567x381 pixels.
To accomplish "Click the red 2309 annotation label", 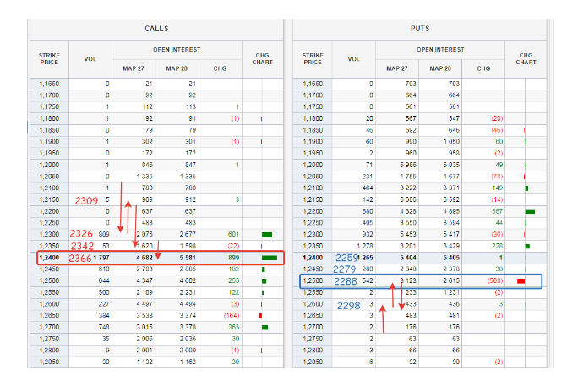I will 87,201.
